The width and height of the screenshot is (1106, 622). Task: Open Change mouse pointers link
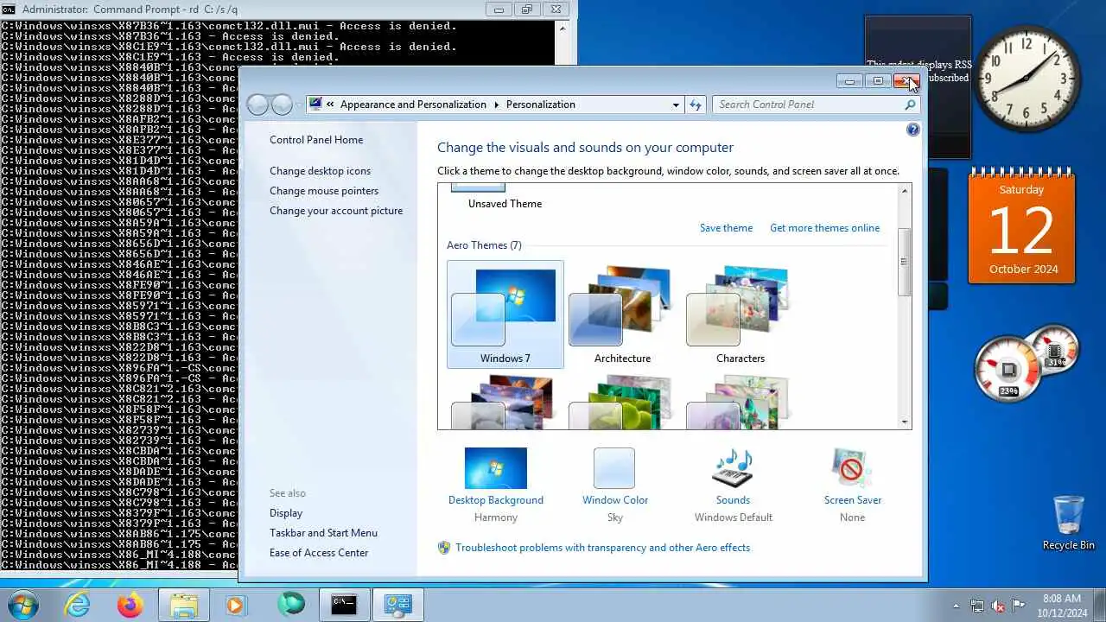pyautogui.click(x=324, y=191)
